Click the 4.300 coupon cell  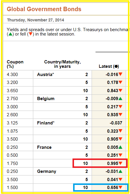12,75
